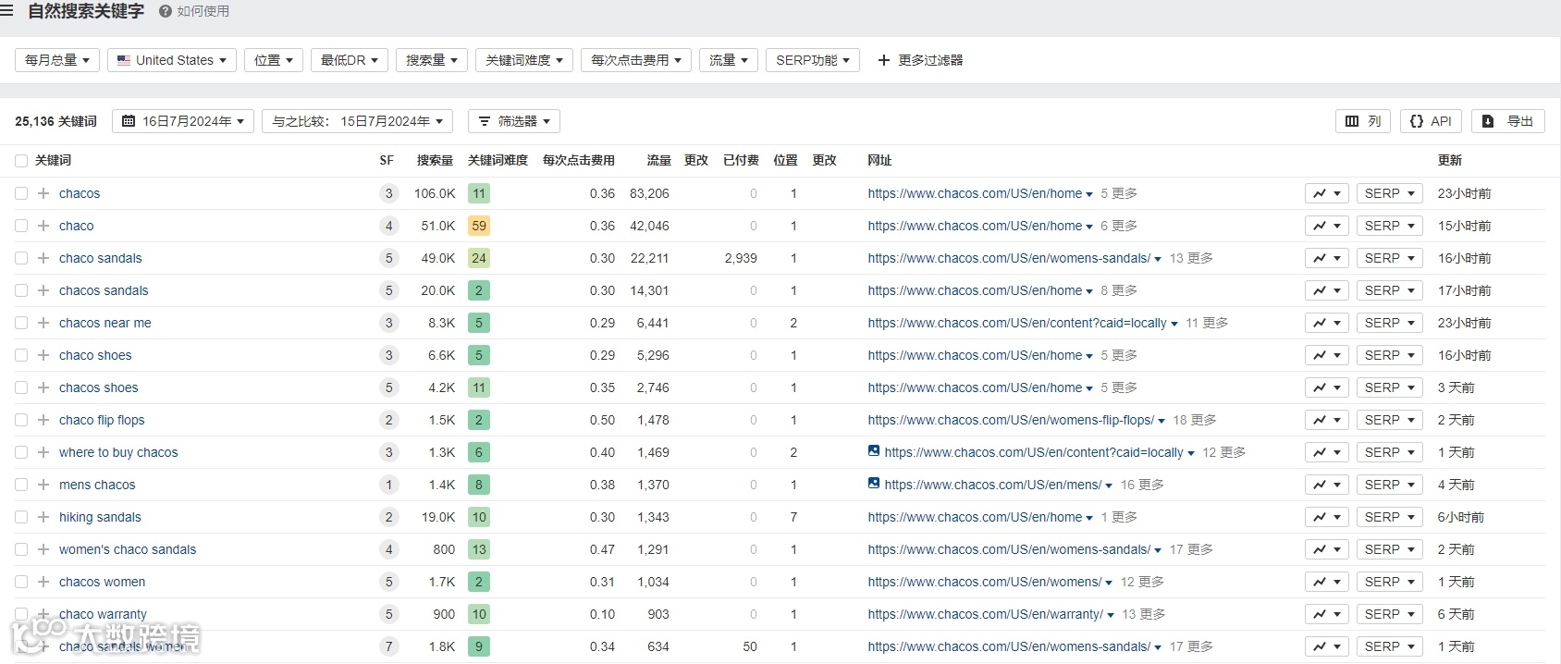This screenshot has height=664, width=1561.
Task: Open the chacos near me keyword link
Action: pyautogui.click(x=105, y=323)
